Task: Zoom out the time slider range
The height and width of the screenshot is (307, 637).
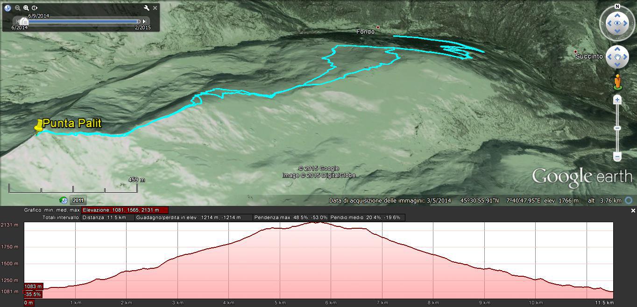Action: (18, 8)
